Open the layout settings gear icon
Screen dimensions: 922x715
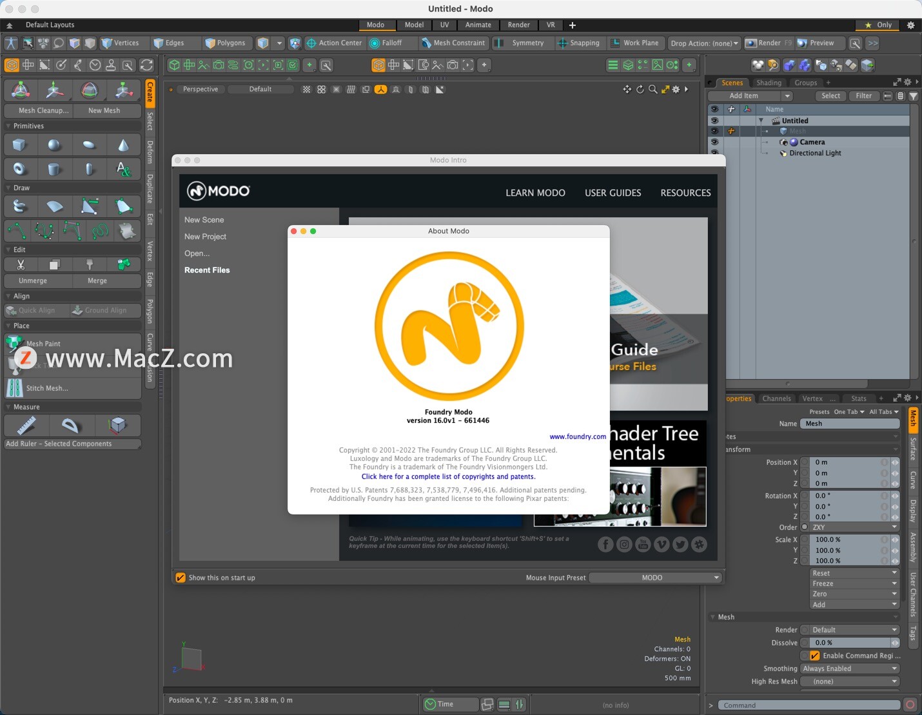(910, 25)
